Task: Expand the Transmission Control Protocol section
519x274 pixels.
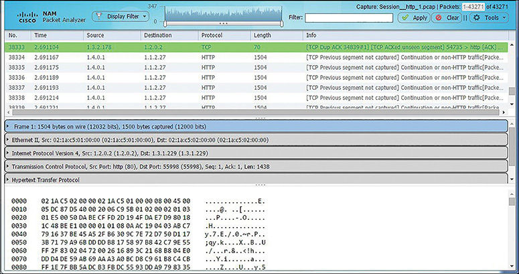Action: [x=7, y=167]
